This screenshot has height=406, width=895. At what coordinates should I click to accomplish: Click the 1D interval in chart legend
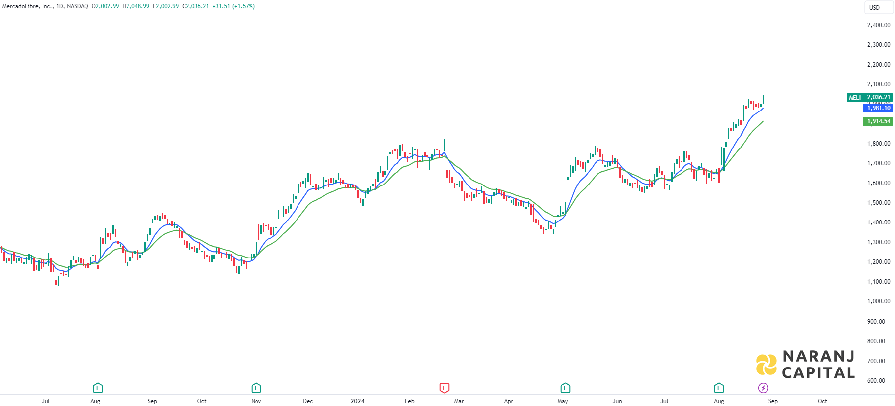pyautogui.click(x=60, y=6)
